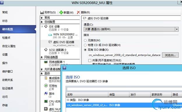This screenshot has width=182, height=112.
Task: Sort by the 类型 column header
Action: (x=119, y=95)
